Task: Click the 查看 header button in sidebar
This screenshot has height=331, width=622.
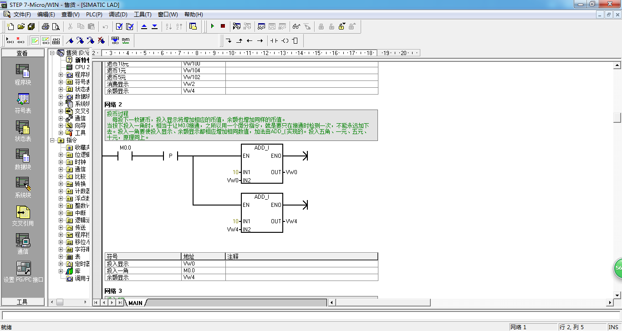Action: coord(22,53)
